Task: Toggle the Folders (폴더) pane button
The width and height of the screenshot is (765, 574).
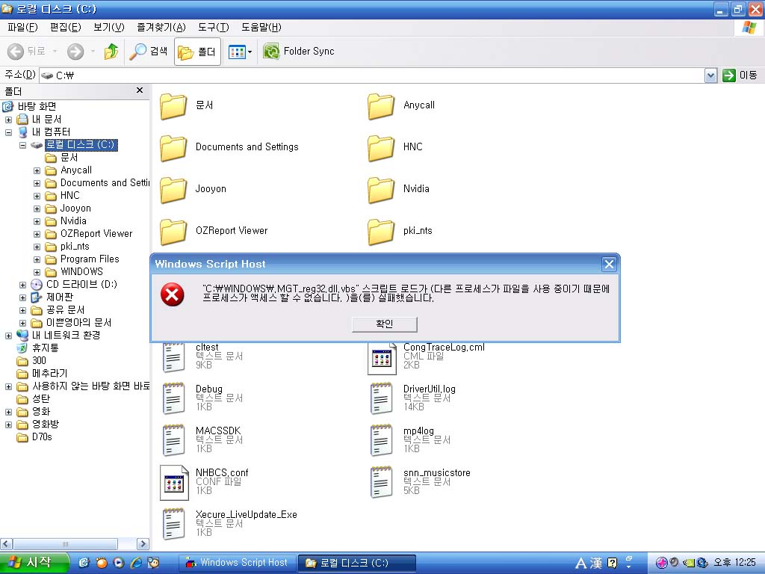Action: [197, 52]
